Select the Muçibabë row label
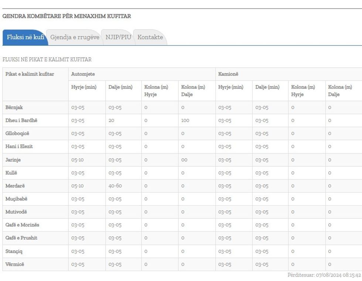This screenshot has width=362, height=281. click(16, 199)
